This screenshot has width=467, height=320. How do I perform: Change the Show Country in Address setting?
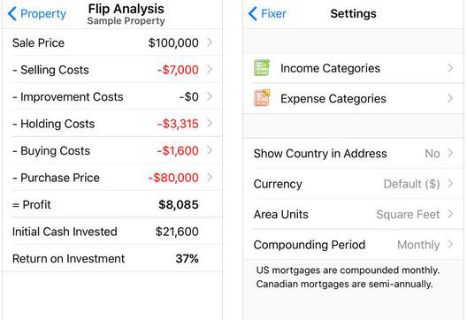click(x=353, y=153)
